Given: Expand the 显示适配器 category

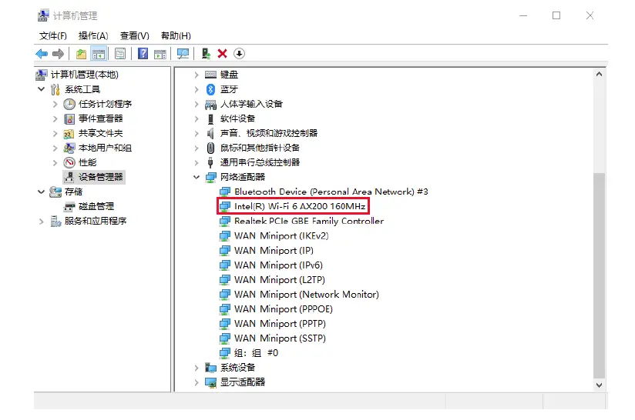Looking at the screenshot, I should (197, 382).
